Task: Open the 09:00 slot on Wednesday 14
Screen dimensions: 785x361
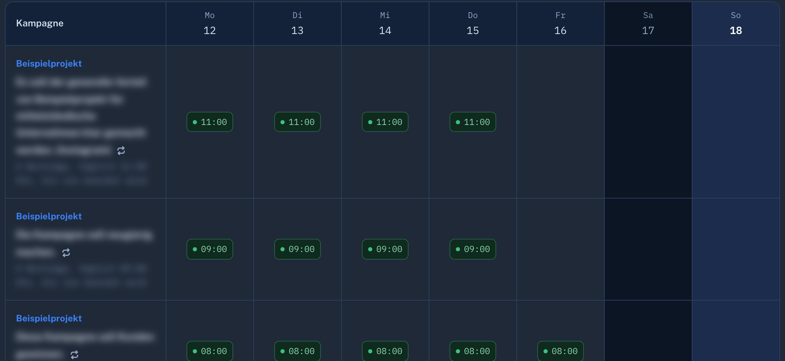Action: coord(385,249)
